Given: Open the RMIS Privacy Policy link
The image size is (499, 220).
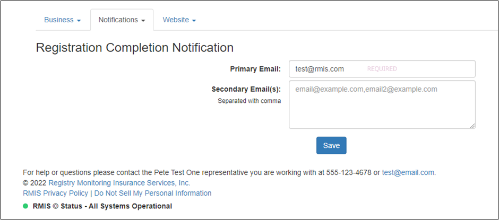Looking at the screenshot, I should [x=55, y=193].
